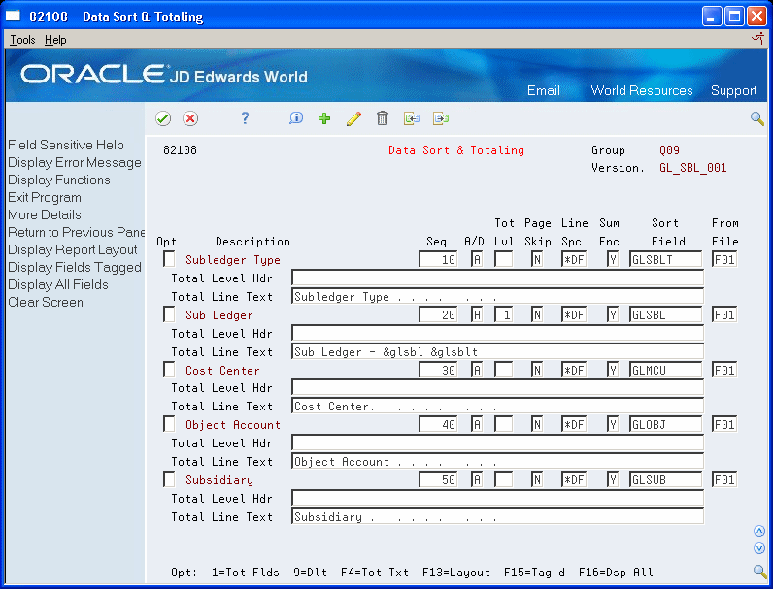This screenshot has width=773, height=589.
Task: Click the red X cancel icon
Action: [190, 118]
